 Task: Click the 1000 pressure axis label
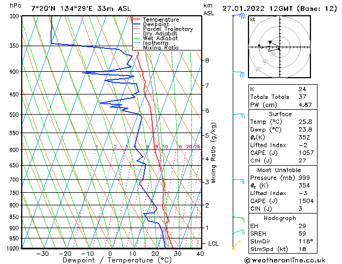click(13, 248)
